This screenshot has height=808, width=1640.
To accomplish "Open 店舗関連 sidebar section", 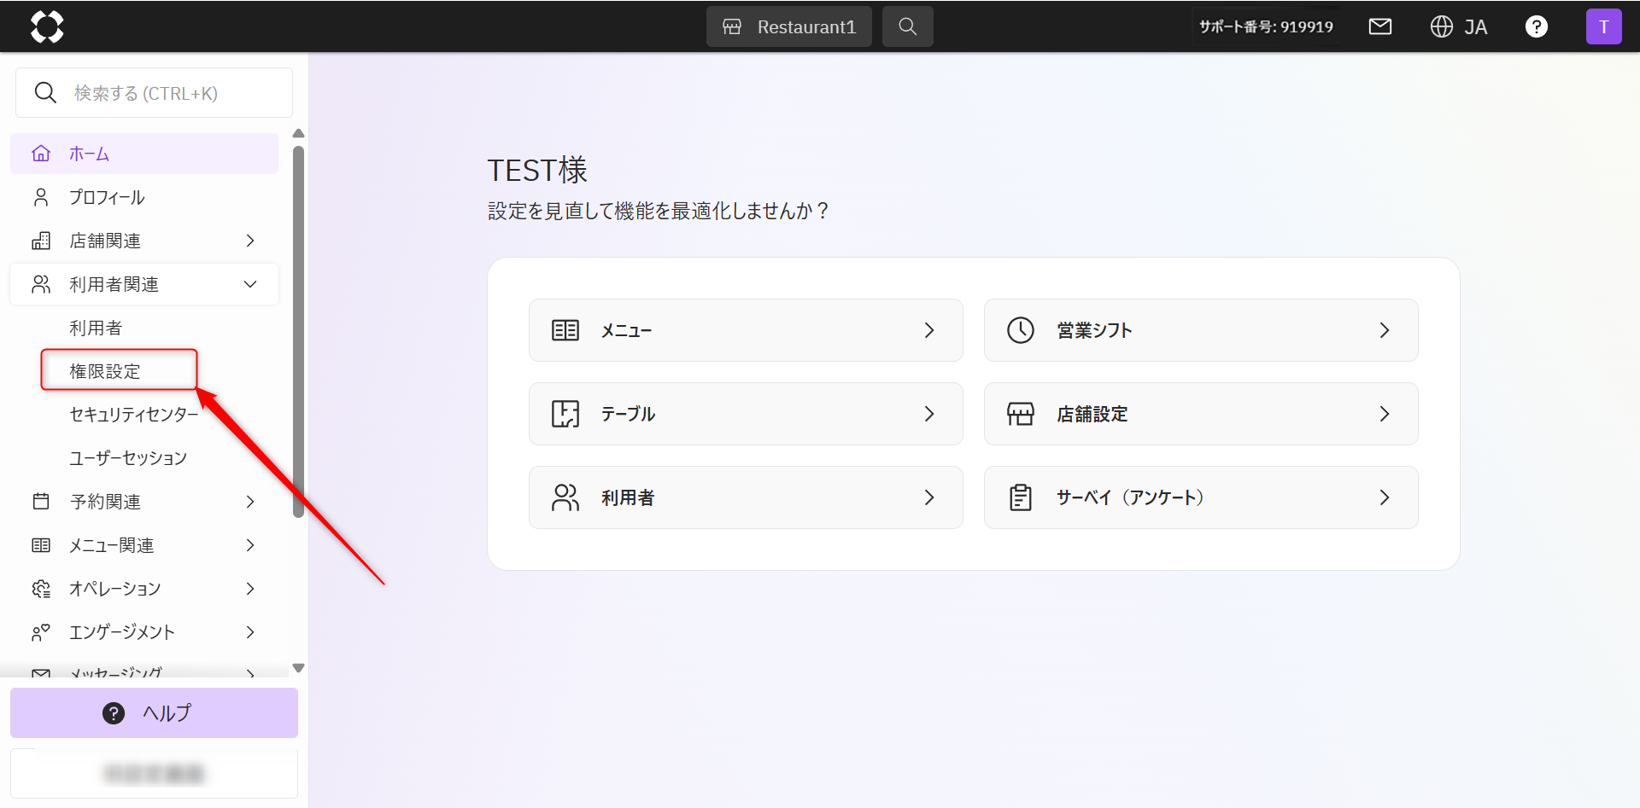I will click(x=144, y=241).
